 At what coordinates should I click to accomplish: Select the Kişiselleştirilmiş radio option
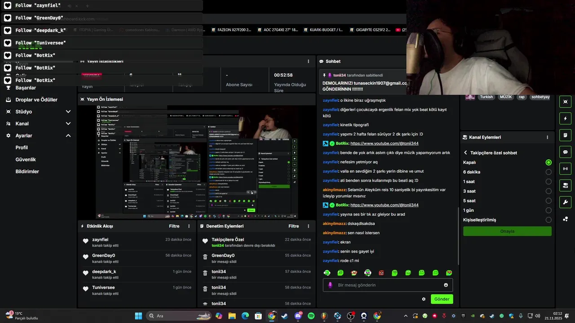click(548, 220)
